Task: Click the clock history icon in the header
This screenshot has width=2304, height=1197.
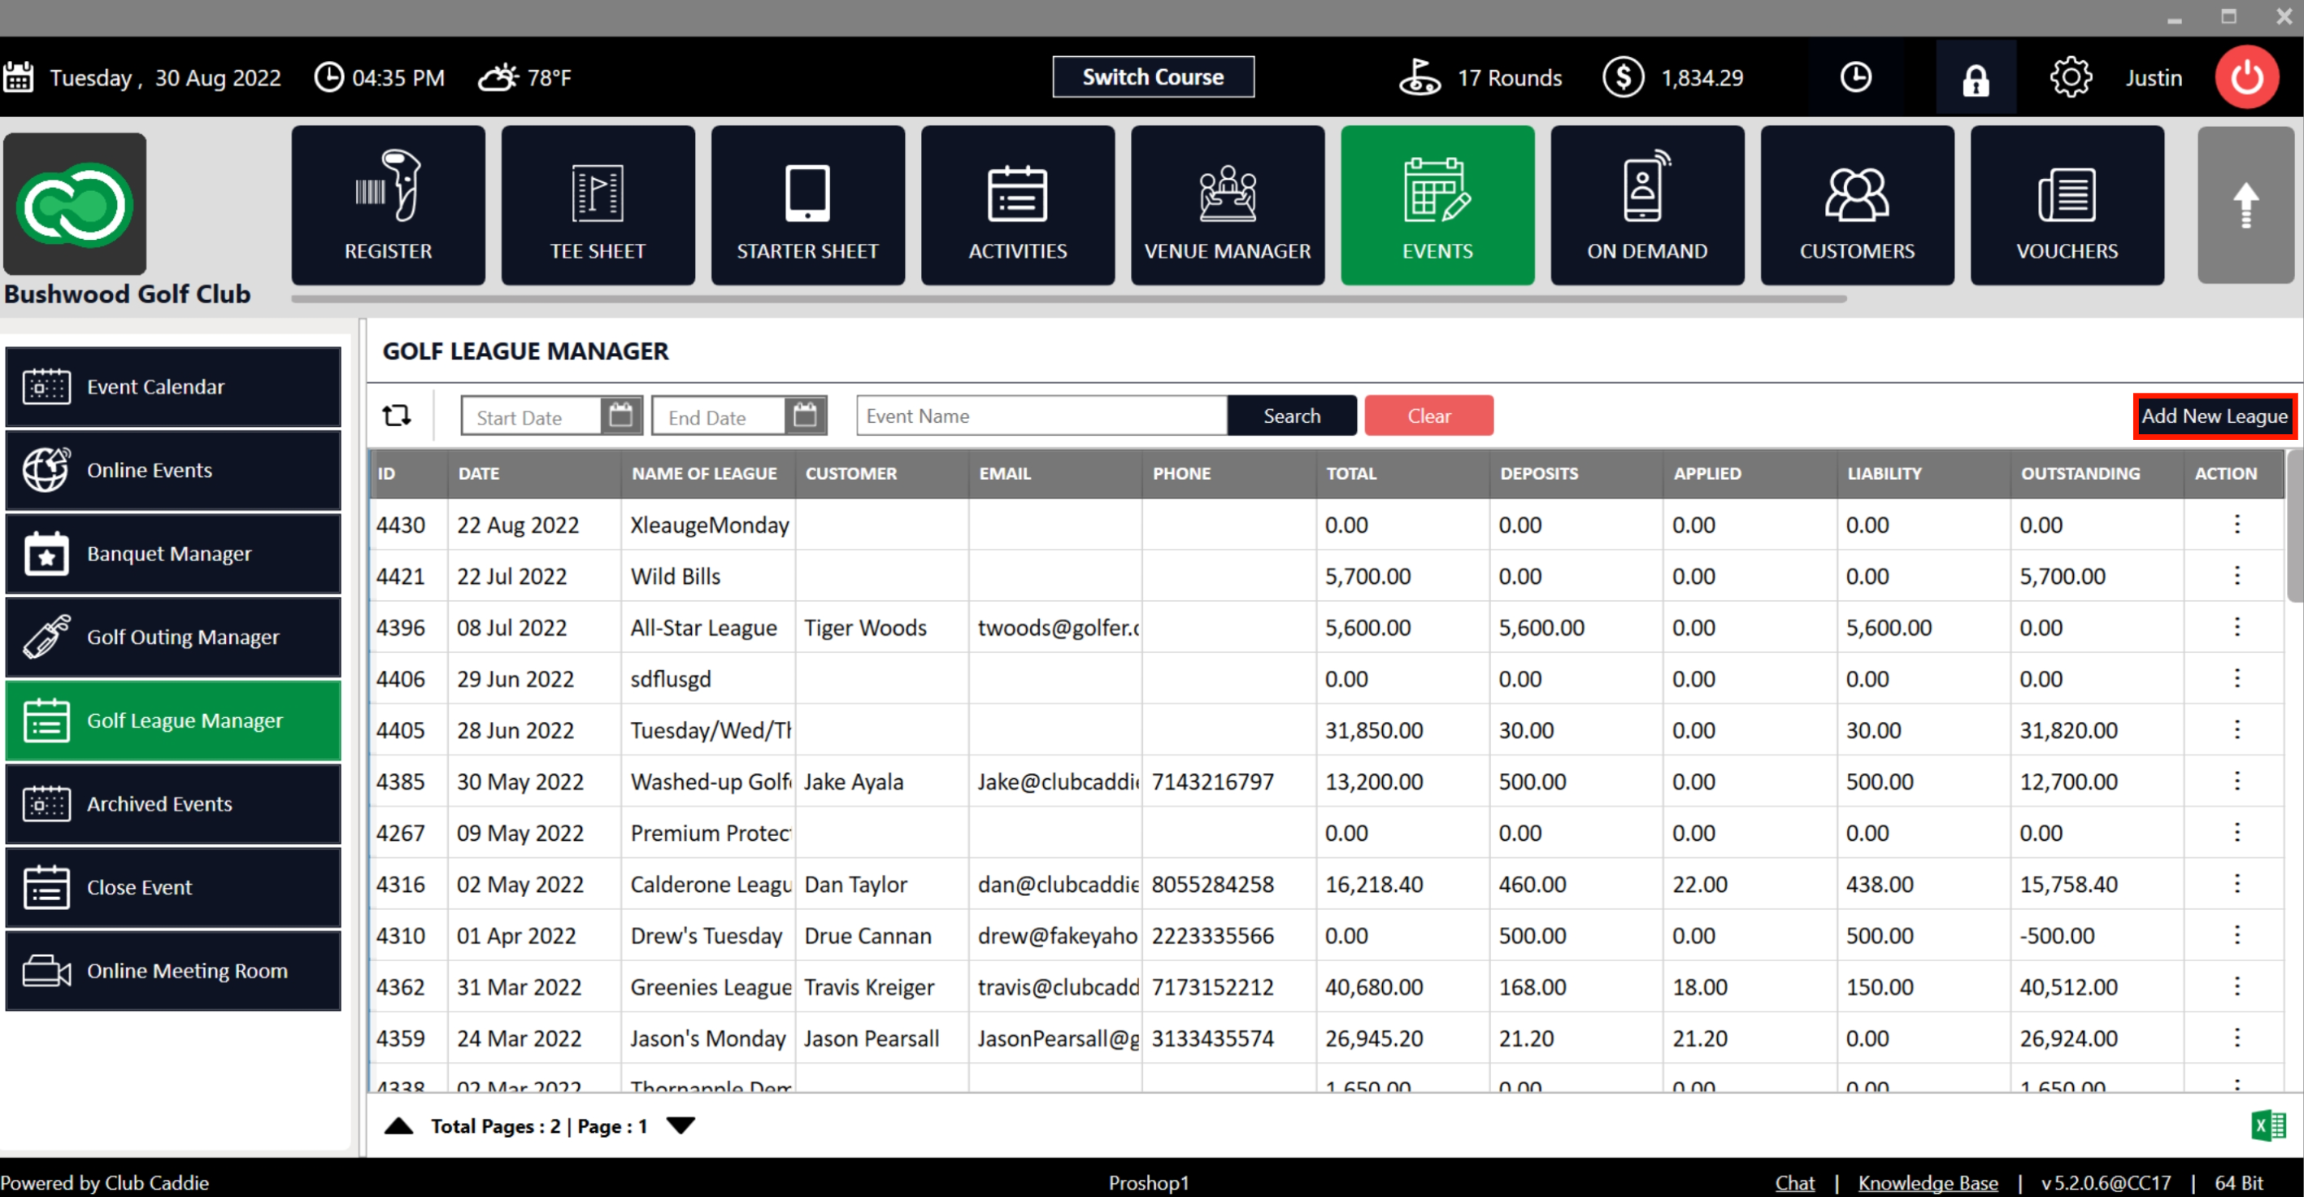Action: [1855, 78]
